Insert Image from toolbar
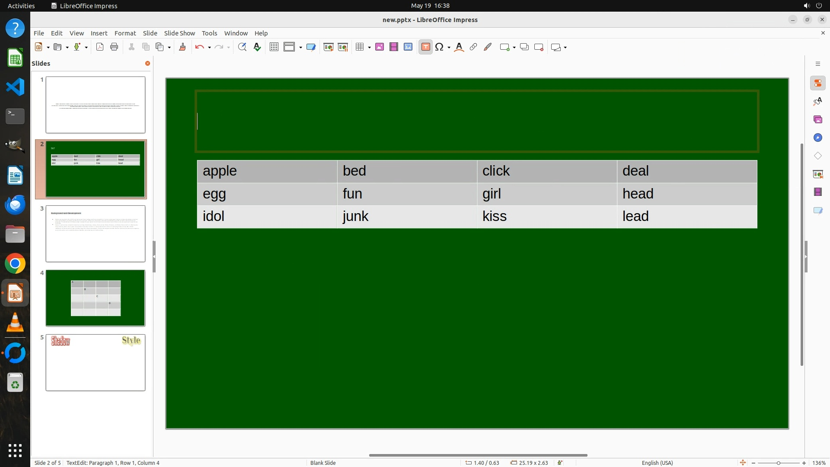The image size is (830, 467). click(380, 47)
